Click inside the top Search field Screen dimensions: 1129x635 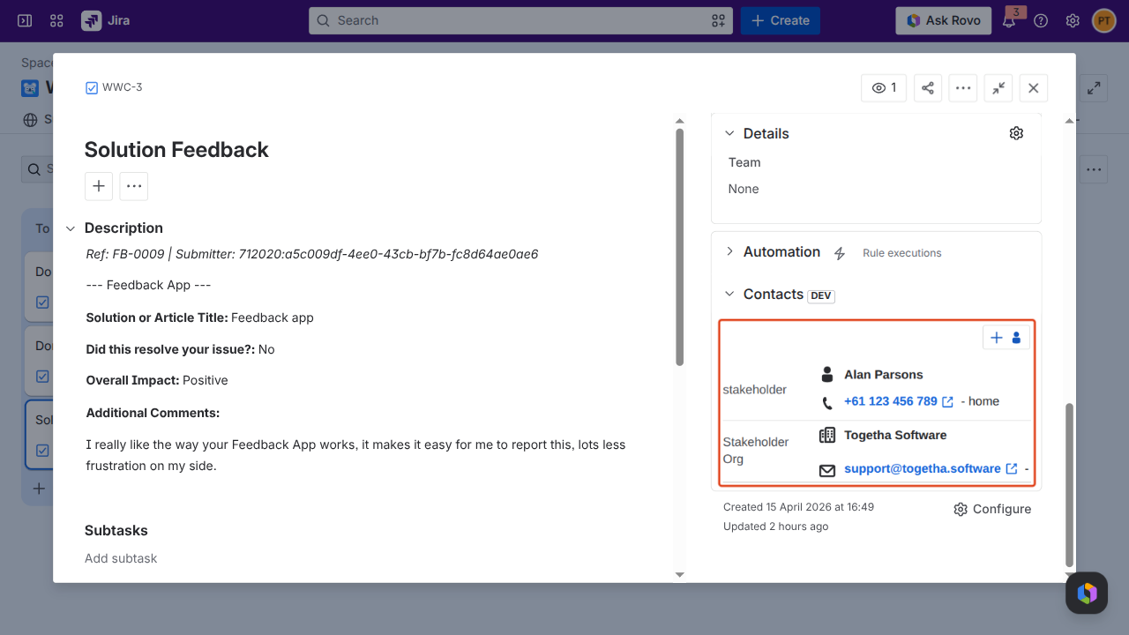coord(520,20)
